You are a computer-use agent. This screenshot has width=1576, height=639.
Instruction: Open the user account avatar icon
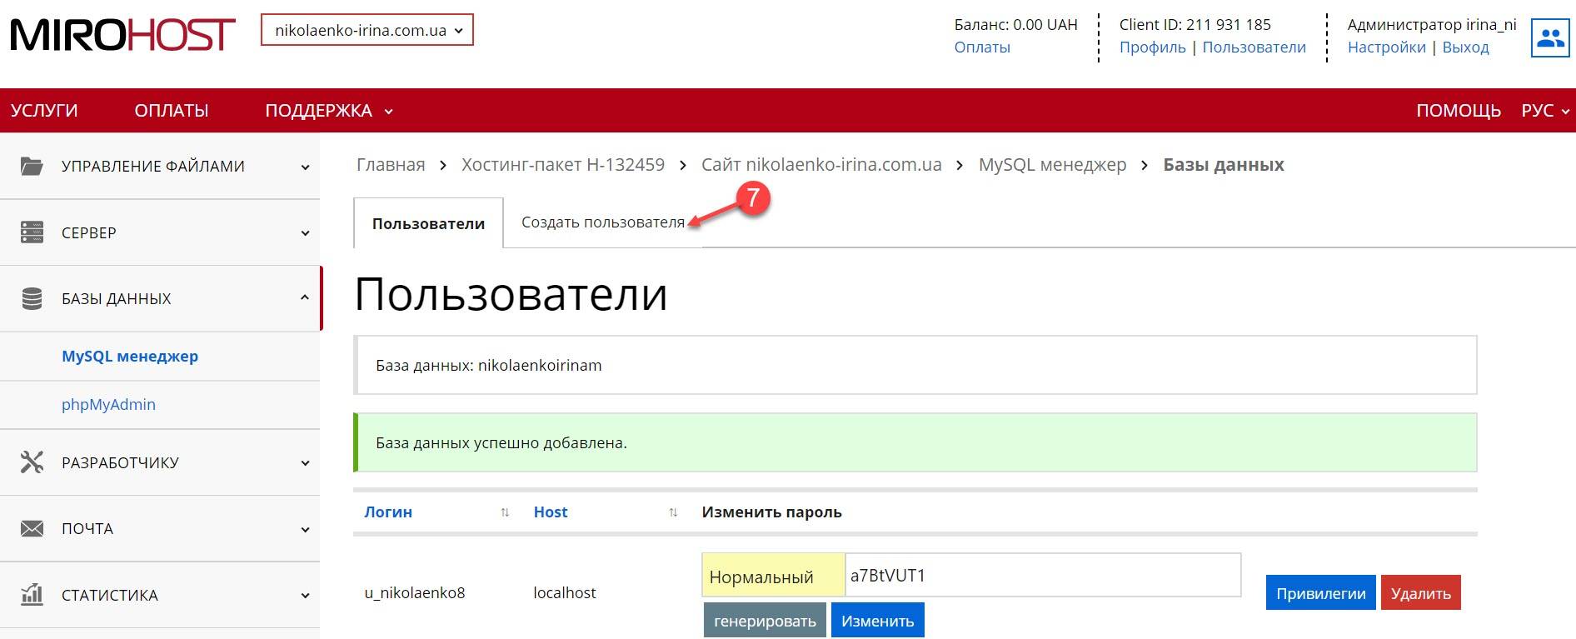point(1549,38)
